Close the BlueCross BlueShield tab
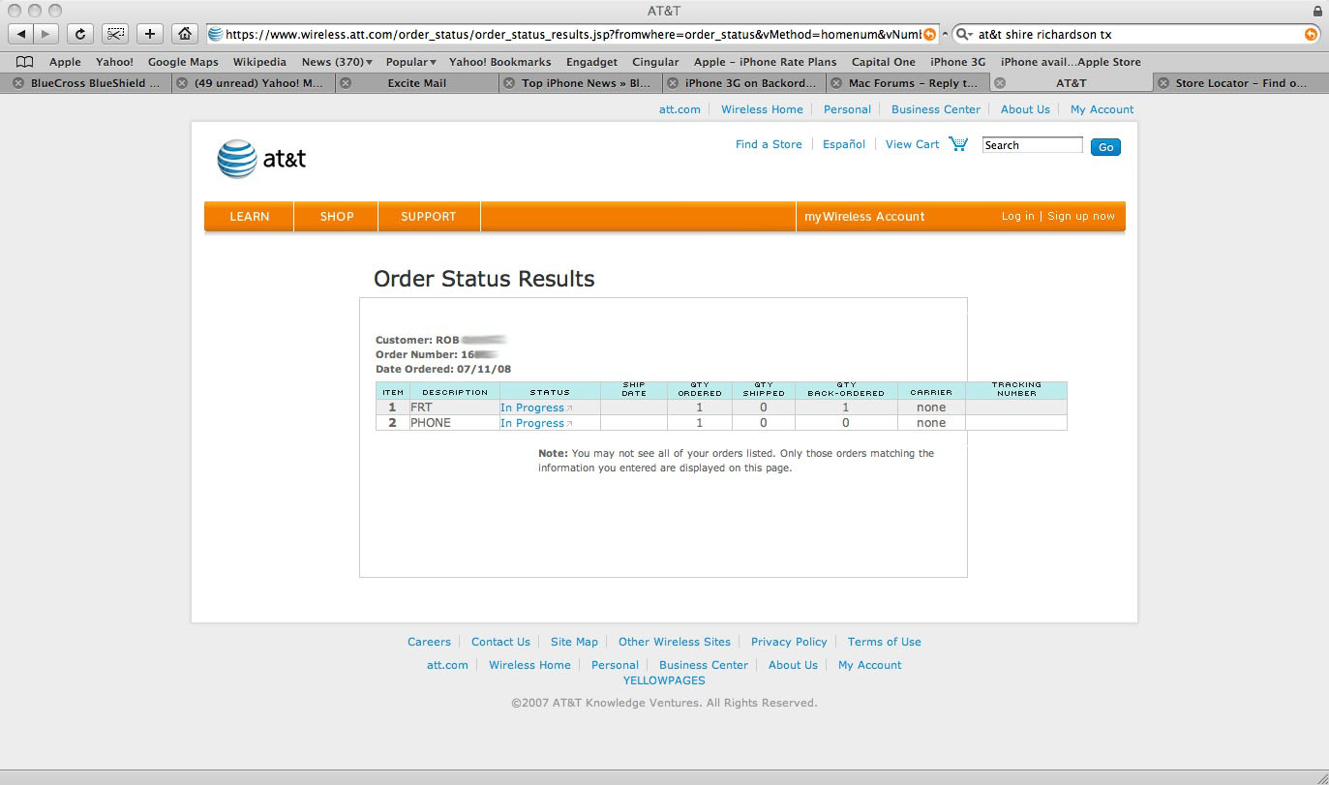This screenshot has height=785, width=1329. 18,83
